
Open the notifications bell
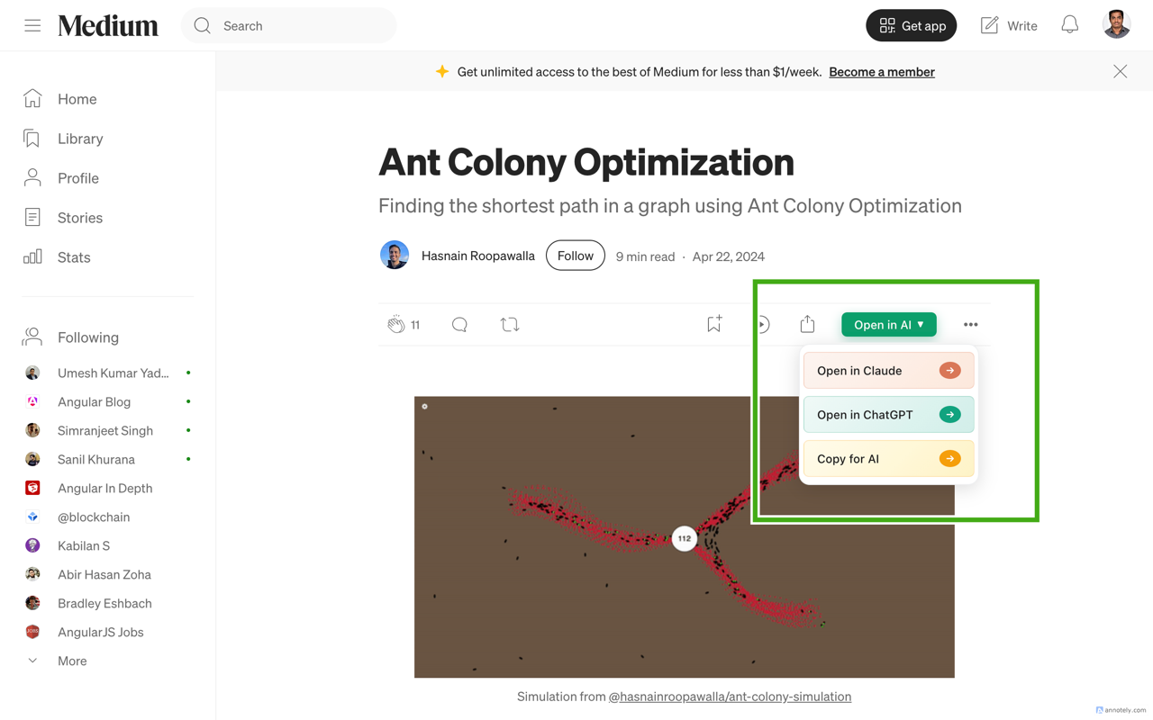coord(1069,25)
